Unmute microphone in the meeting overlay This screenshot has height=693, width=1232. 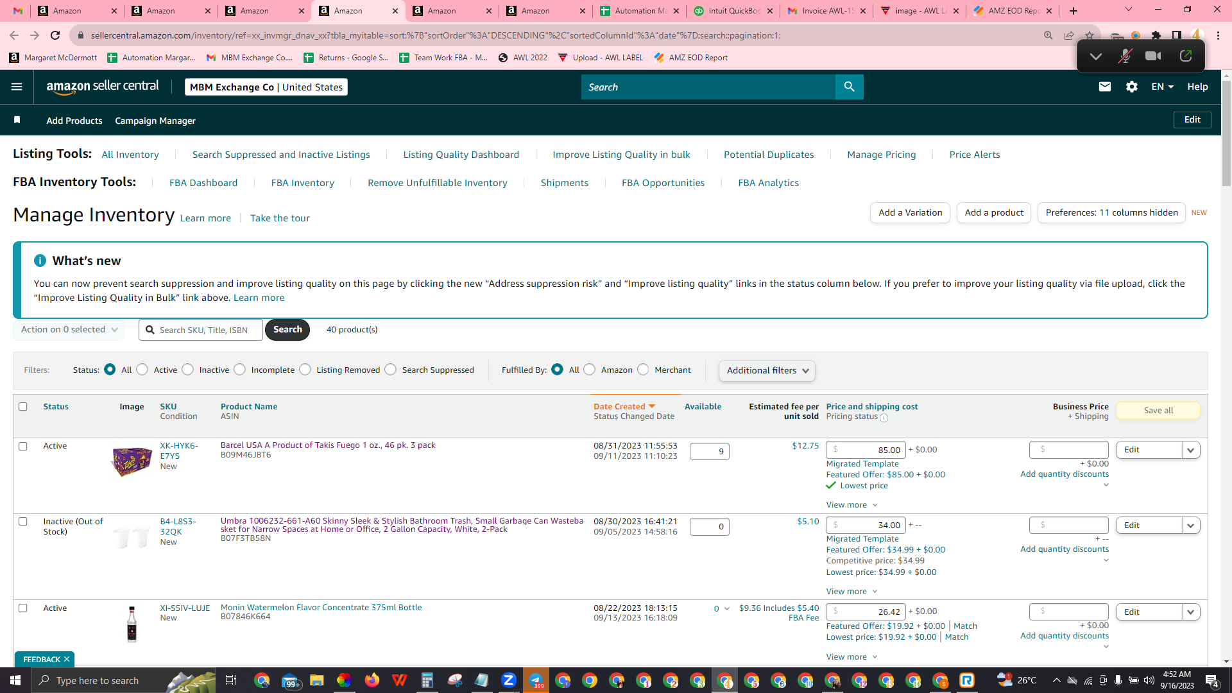tap(1124, 56)
